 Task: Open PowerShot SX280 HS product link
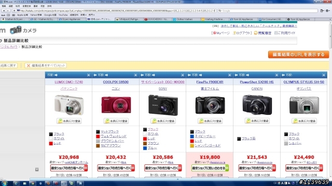(x=257, y=82)
